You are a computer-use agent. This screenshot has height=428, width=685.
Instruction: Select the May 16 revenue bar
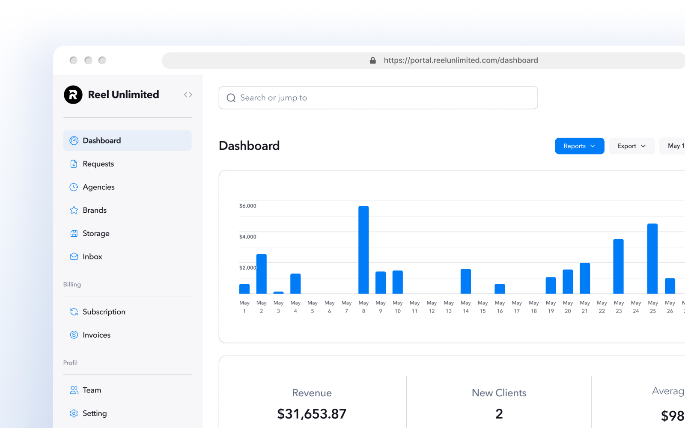(500, 289)
